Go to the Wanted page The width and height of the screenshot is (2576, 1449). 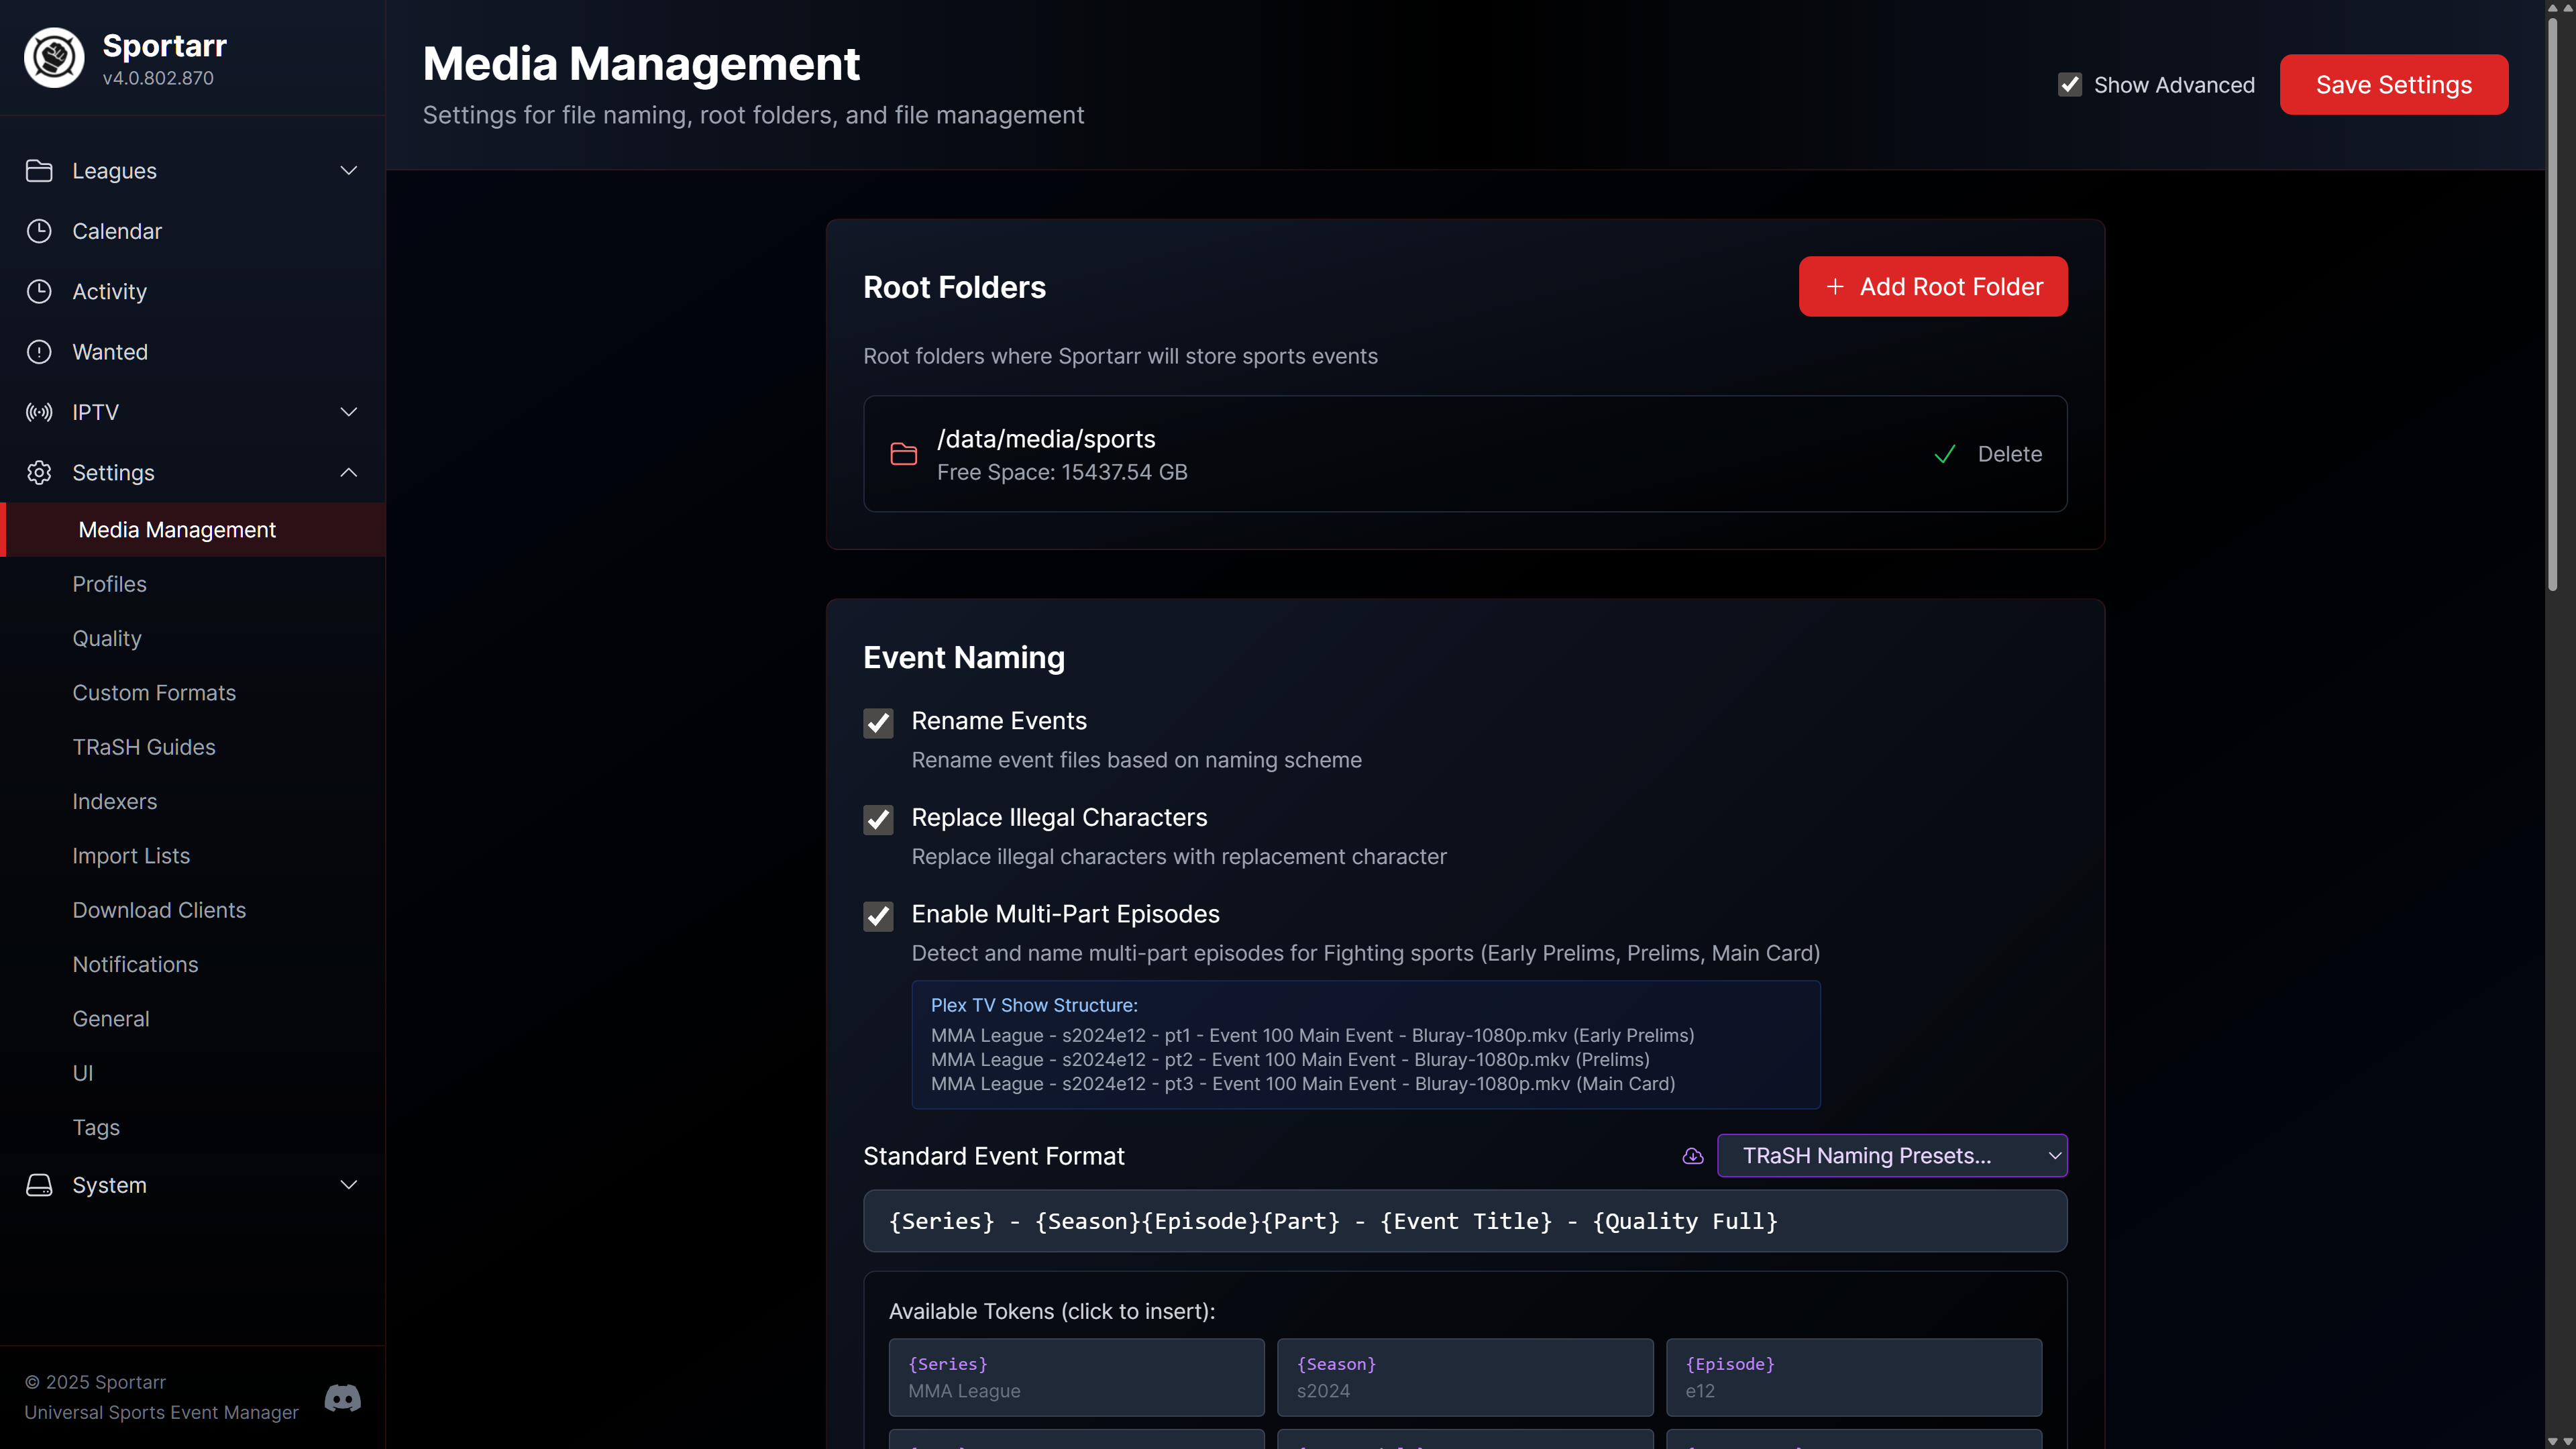pyautogui.click(x=193, y=352)
